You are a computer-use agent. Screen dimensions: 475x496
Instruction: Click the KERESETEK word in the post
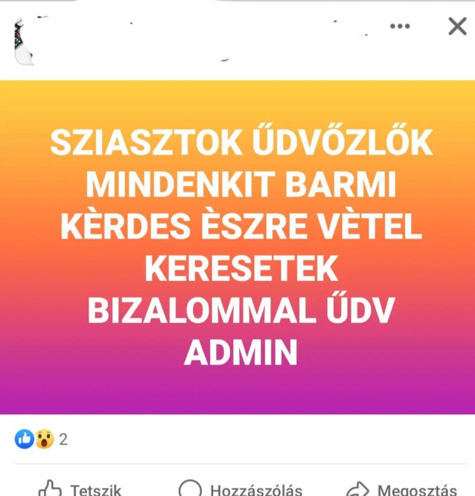coord(241,269)
